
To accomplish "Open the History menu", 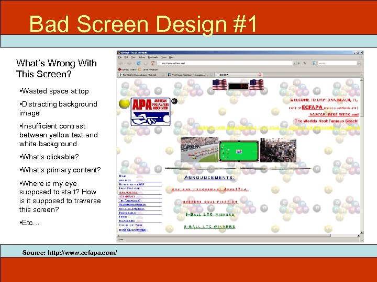I will coord(142,57).
